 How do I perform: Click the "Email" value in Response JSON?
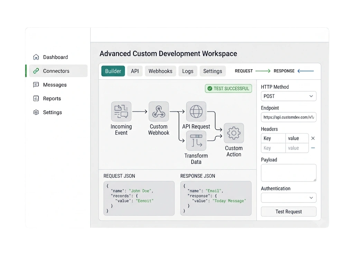(213, 191)
